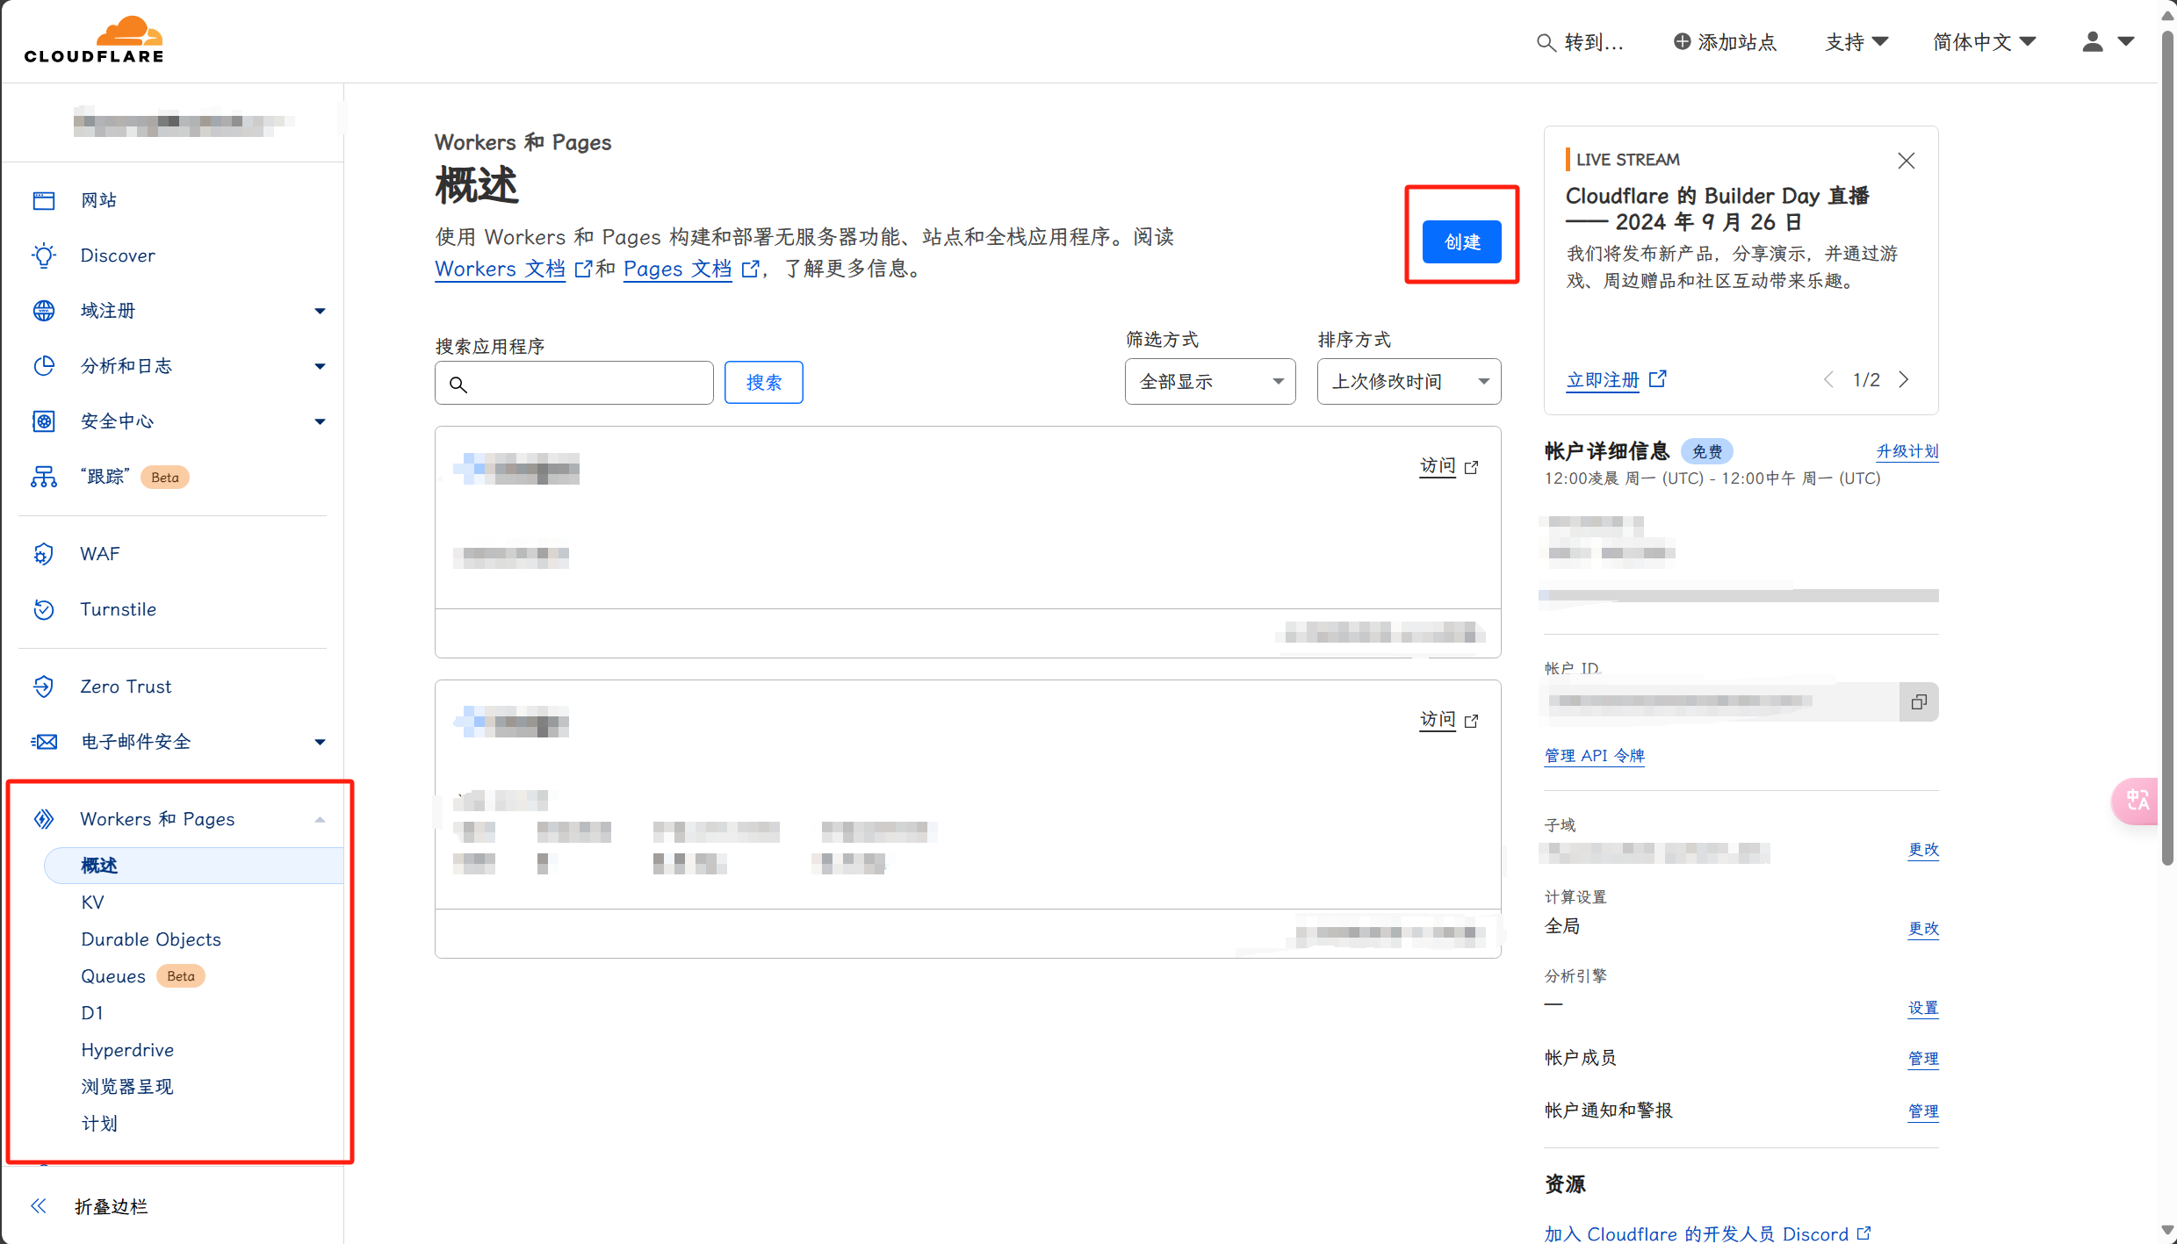
Task: Click the WAF shield icon
Action: coord(44,554)
